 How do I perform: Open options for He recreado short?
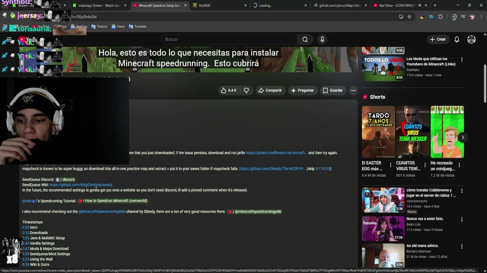point(459,165)
